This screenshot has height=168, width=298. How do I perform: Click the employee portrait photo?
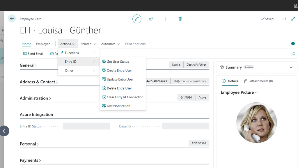[257, 123]
